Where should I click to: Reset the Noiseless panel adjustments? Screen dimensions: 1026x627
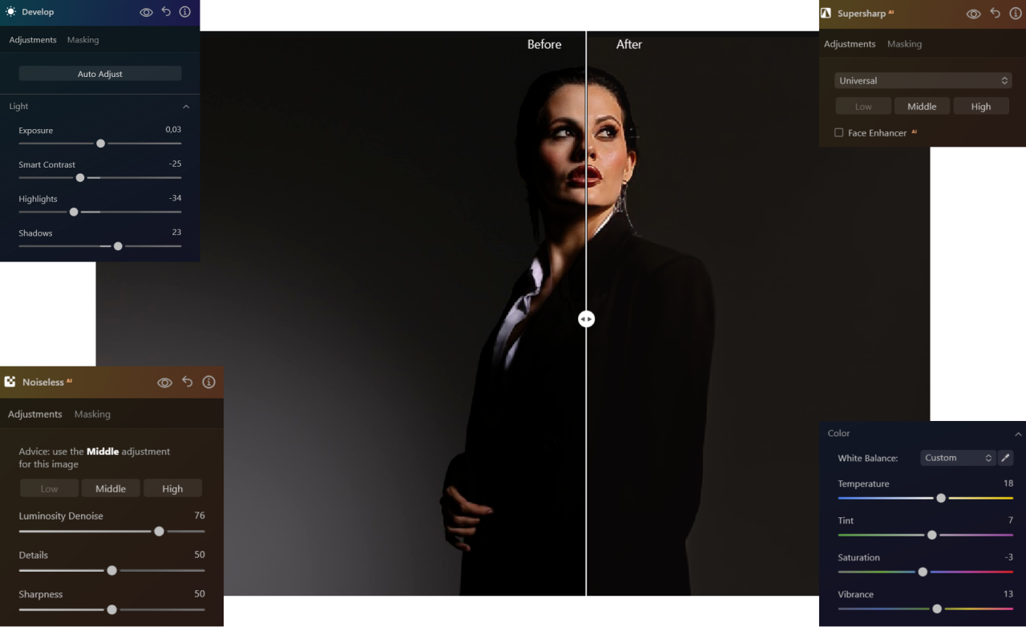pos(188,382)
